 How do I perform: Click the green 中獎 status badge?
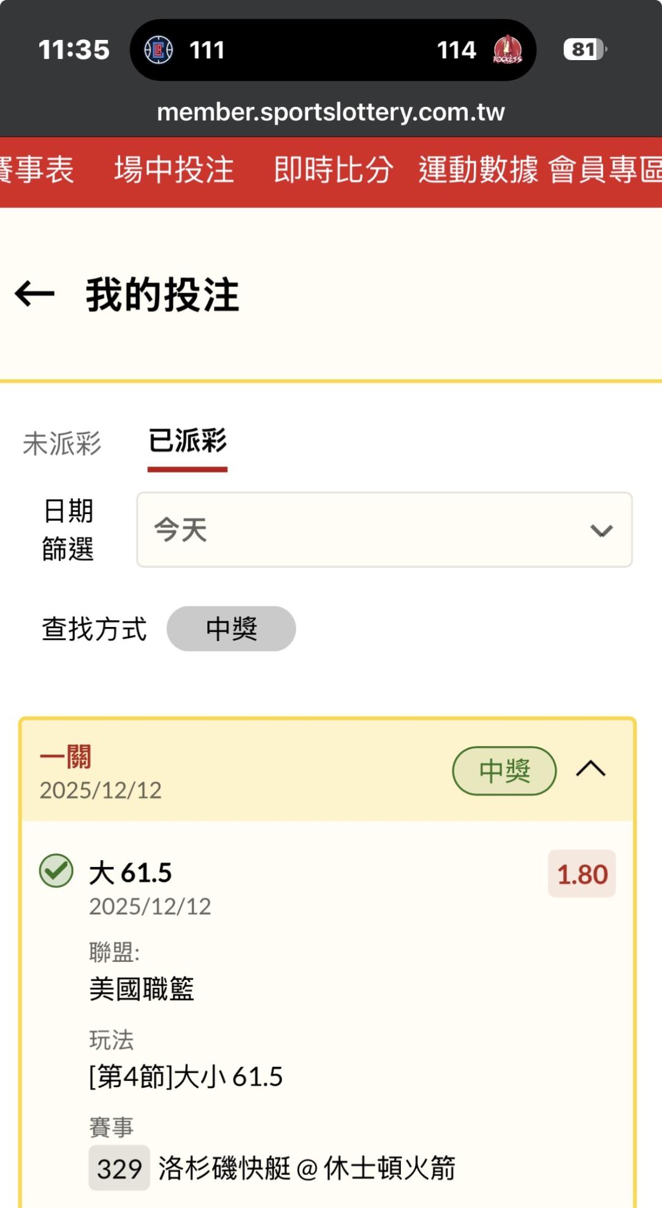pyautogui.click(x=504, y=771)
